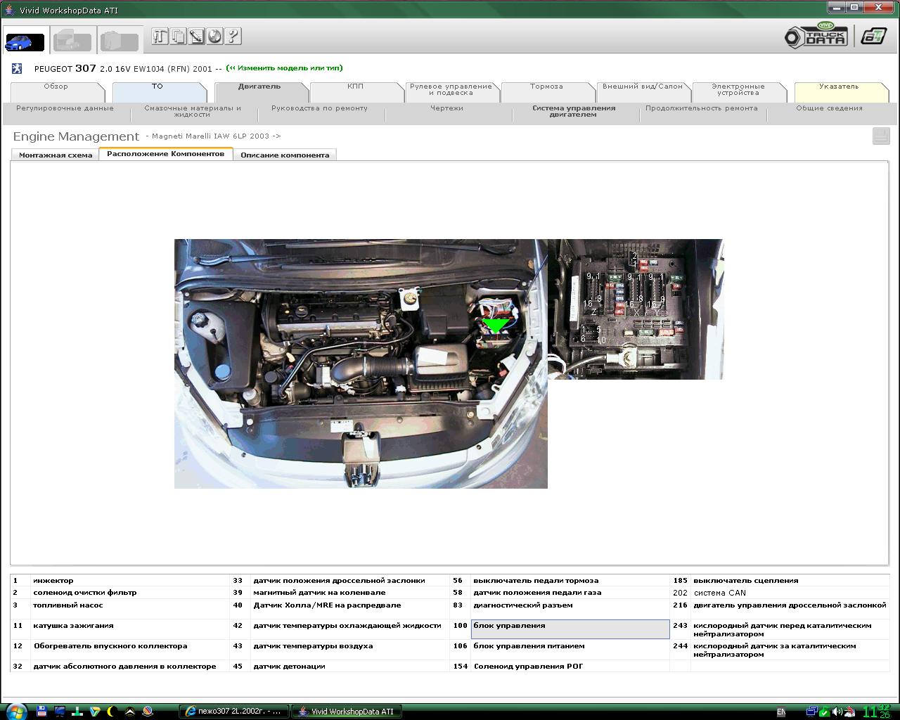Select 'Регулировочные данные' submenu item

pyautogui.click(x=65, y=109)
